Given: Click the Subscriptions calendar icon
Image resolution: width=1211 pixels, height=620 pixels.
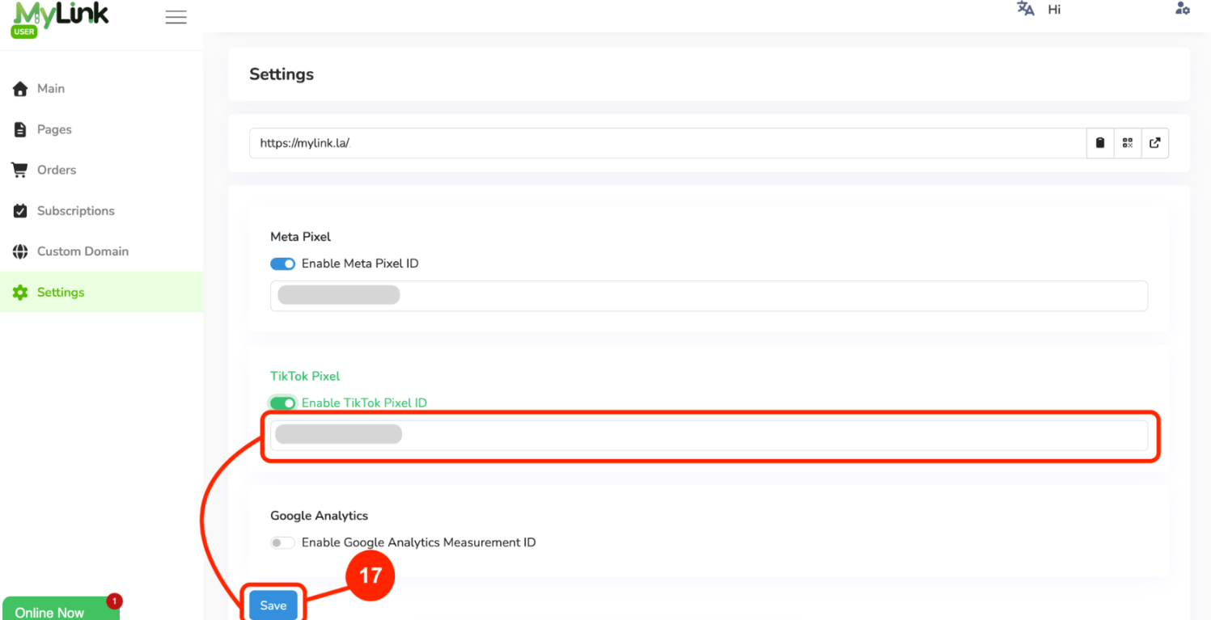Looking at the screenshot, I should point(20,211).
